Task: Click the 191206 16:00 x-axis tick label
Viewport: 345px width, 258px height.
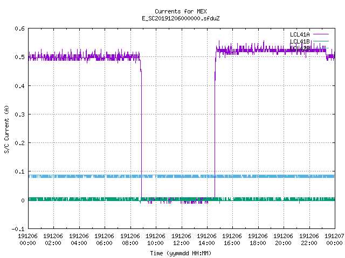Action: click(232, 240)
